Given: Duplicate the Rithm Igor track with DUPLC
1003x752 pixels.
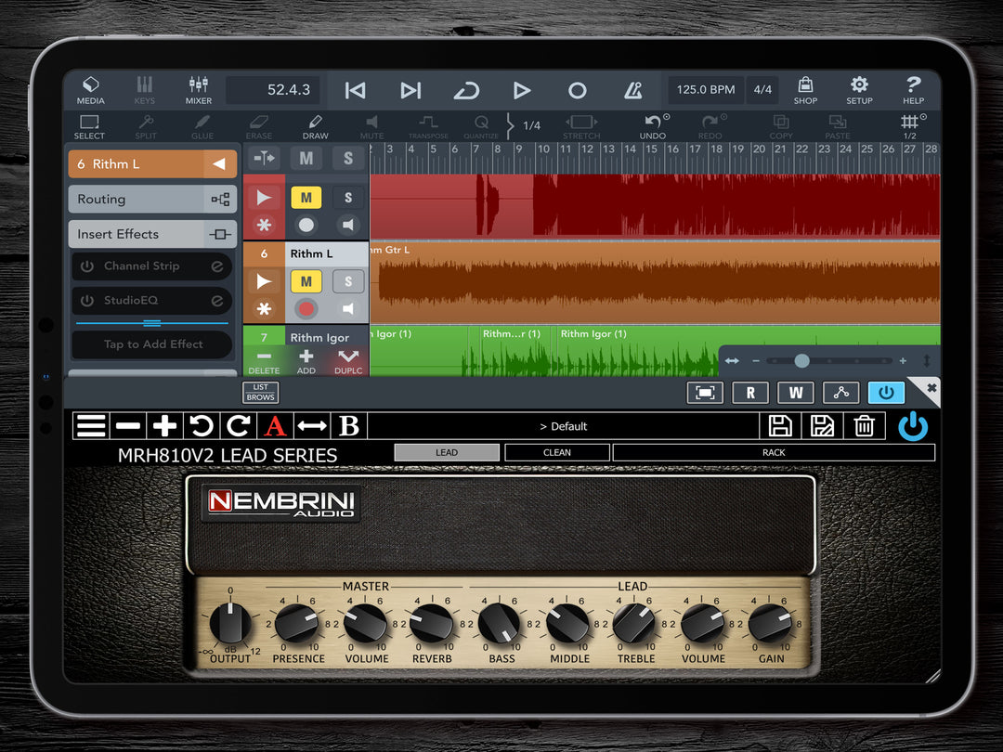Looking at the screenshot, I should [347, 361].
